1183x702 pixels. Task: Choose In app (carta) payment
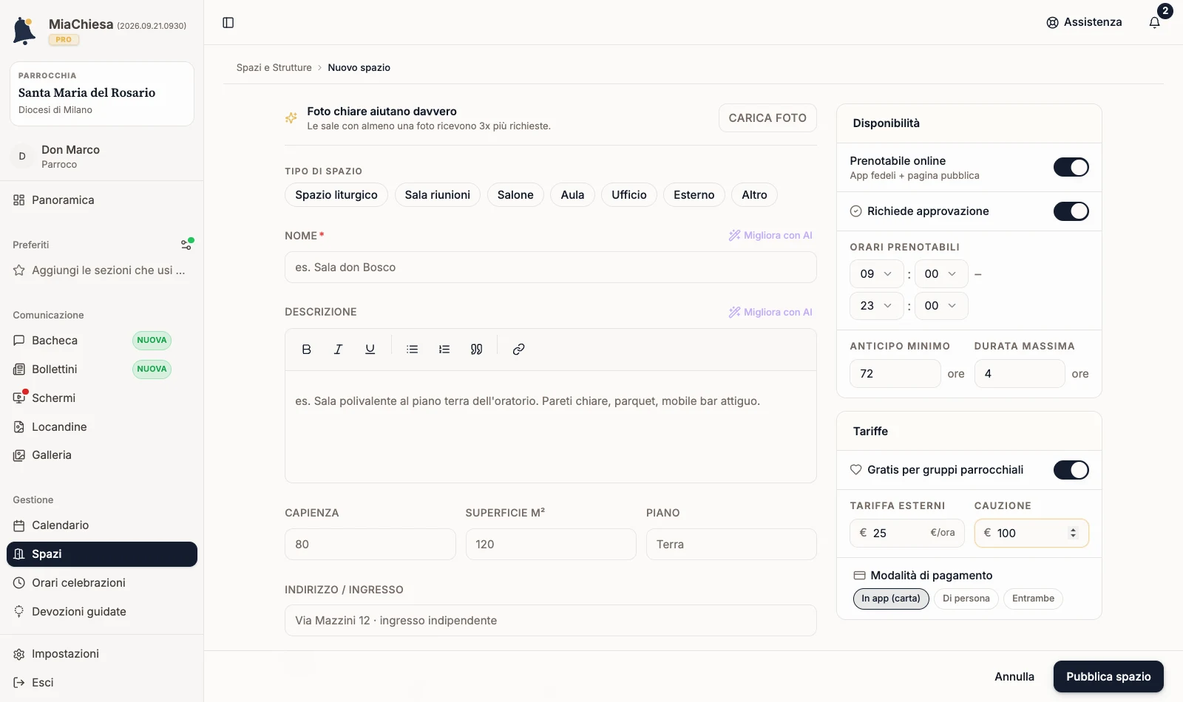pyautogui.click(x=891, y=599)
